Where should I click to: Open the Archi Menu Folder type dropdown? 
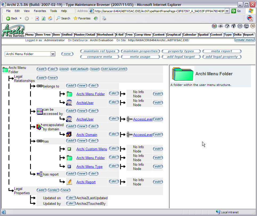(53, 54)
